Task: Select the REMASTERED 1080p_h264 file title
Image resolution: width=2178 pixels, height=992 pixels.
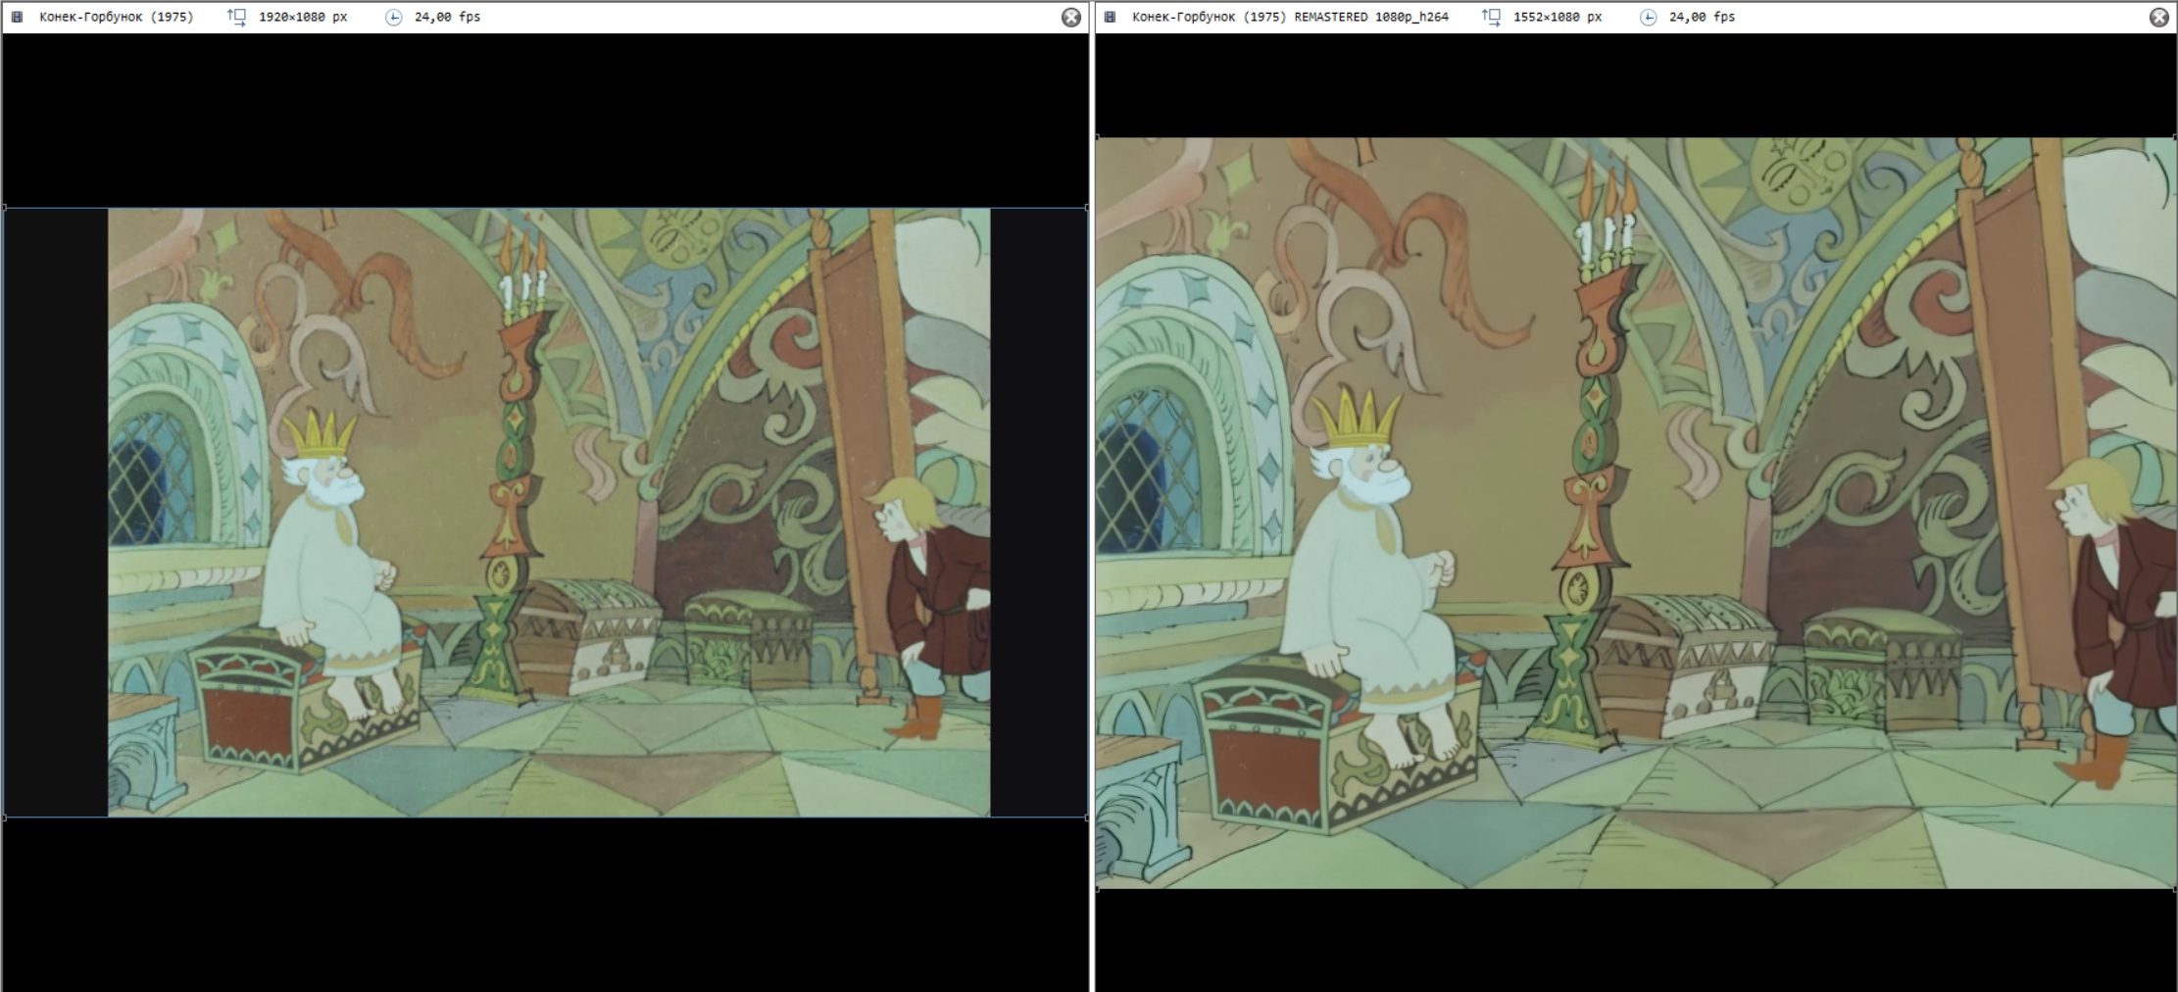Action: 1290,17
